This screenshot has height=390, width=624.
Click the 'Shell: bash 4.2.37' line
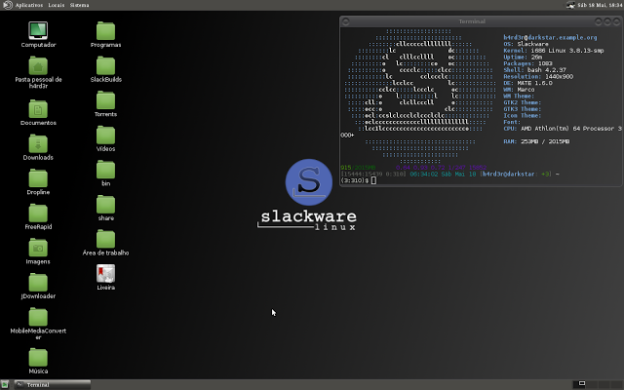point(534,70)
